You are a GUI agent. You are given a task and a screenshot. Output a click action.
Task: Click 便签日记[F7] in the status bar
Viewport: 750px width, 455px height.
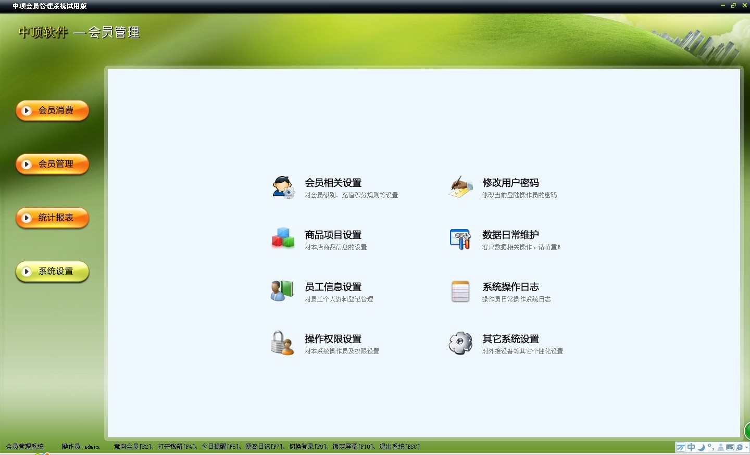264,447
